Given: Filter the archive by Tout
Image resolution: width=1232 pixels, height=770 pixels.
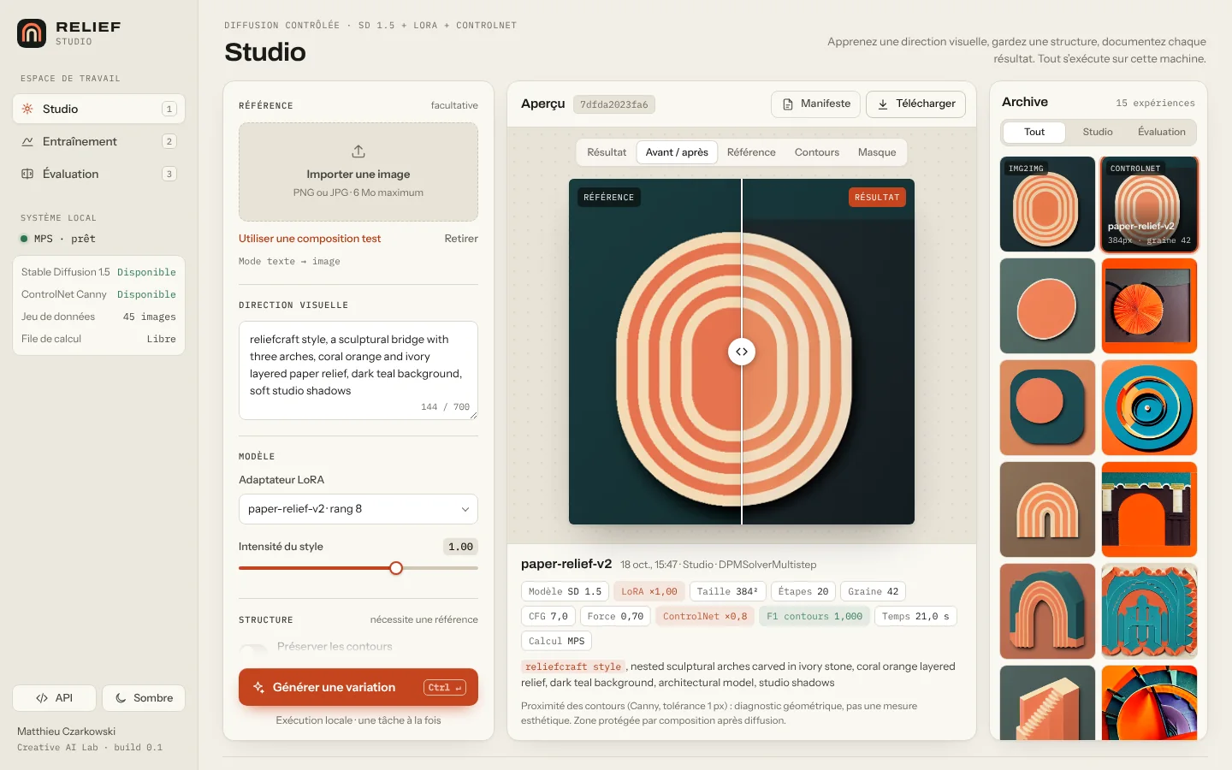Looking at the screenshot, I should (1034, 132).
